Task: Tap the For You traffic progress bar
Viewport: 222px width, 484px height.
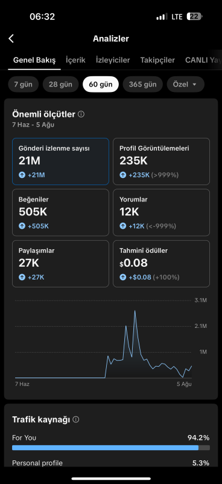Action: [x=111, y=448]
